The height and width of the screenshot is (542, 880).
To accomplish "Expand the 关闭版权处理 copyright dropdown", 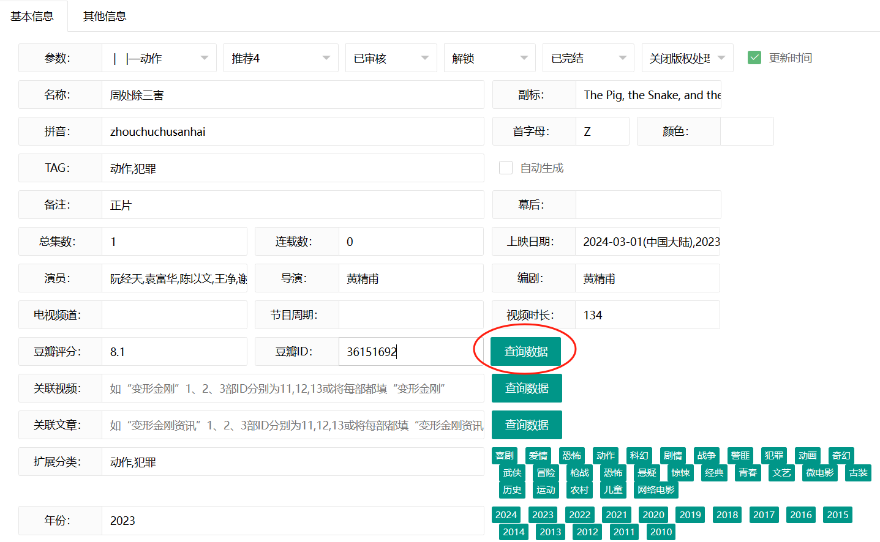I will tap(687, 58).
